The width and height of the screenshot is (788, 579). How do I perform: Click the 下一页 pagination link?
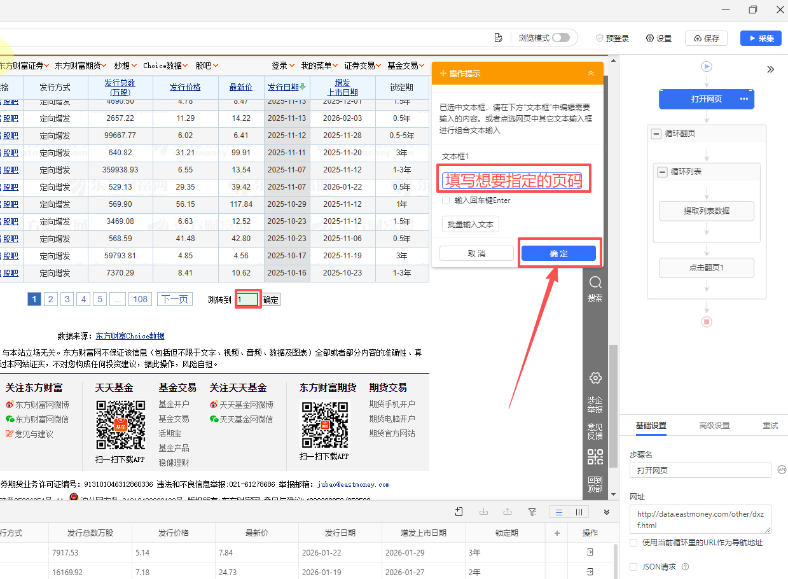pyautogui.click(x=174, y=299)
